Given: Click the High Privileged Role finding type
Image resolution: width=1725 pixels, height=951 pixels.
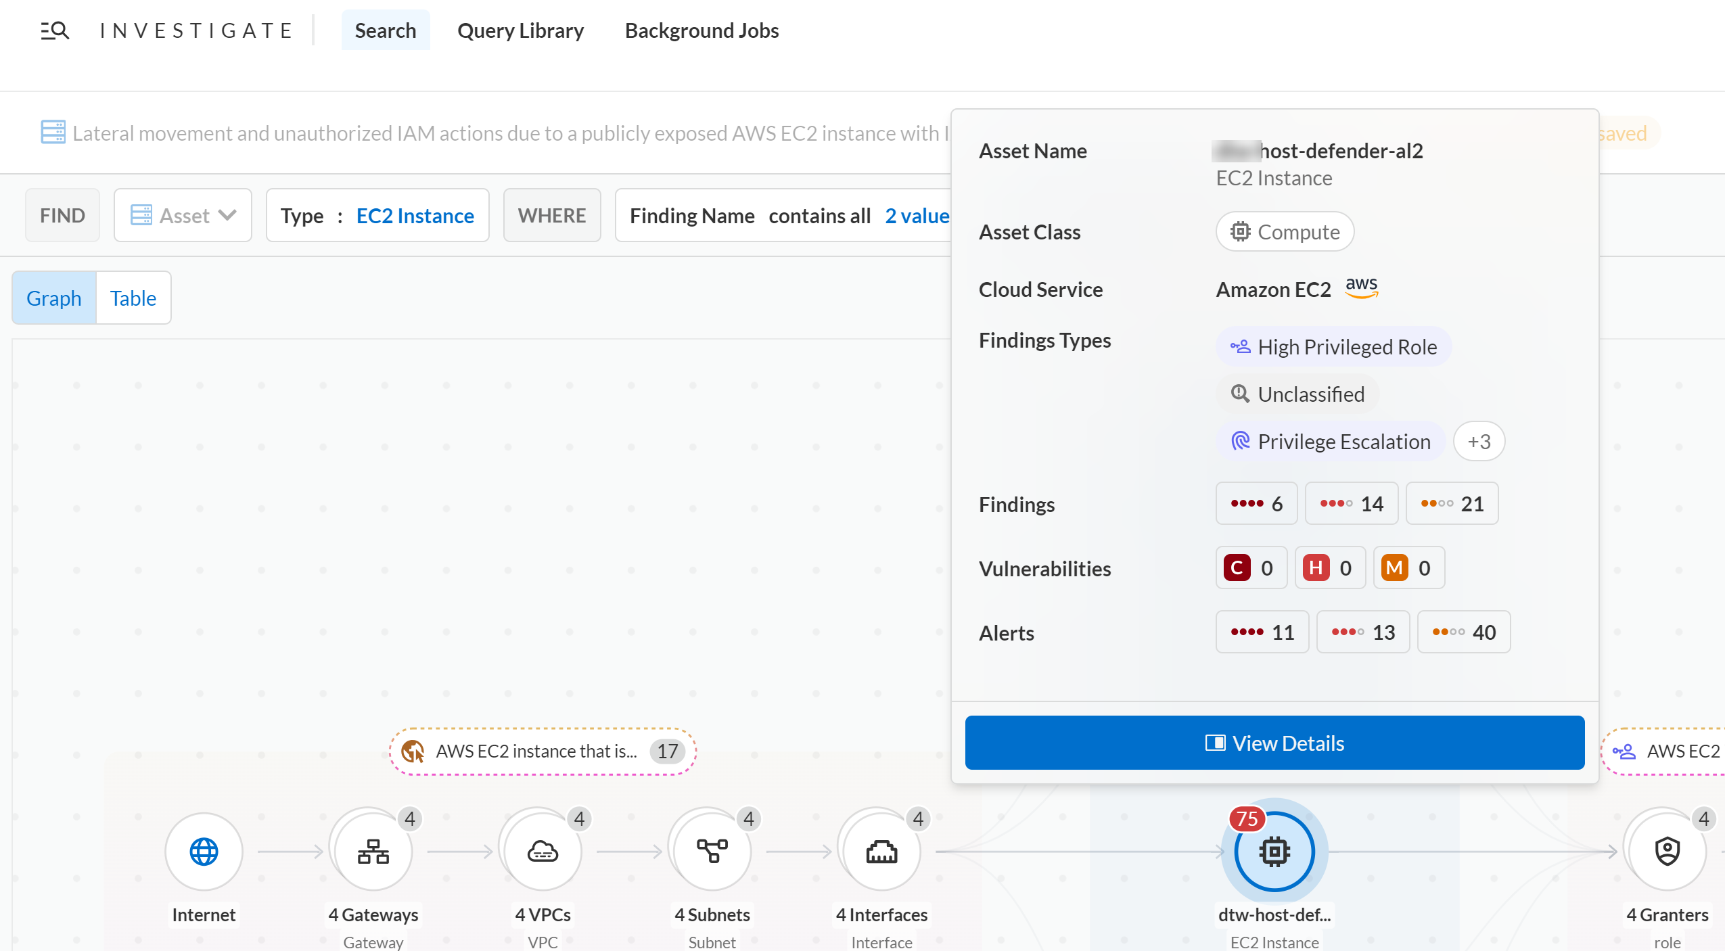Looking at the screenshot, I should [1333, 347].
